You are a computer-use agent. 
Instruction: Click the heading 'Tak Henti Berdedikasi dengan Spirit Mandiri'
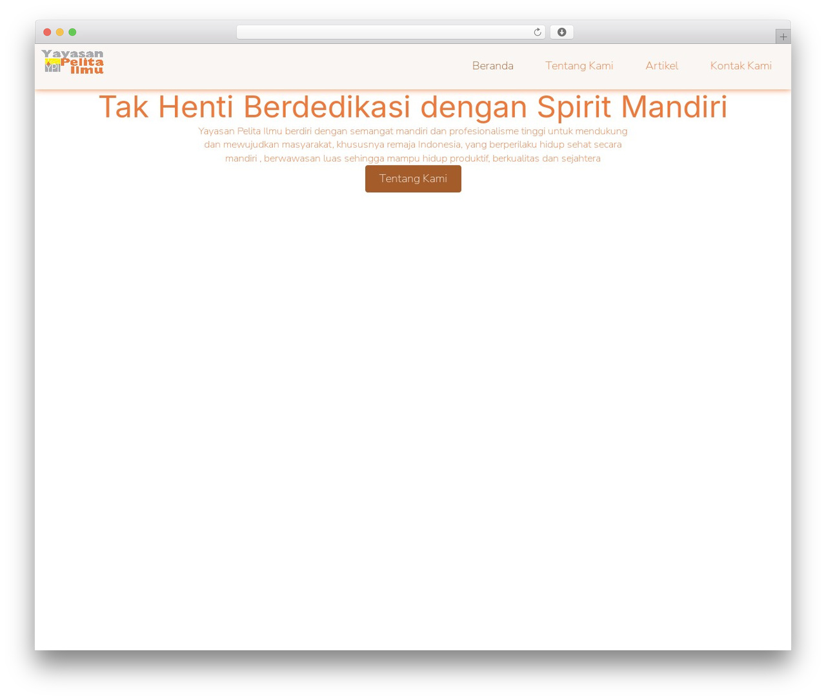click(413, 107)
